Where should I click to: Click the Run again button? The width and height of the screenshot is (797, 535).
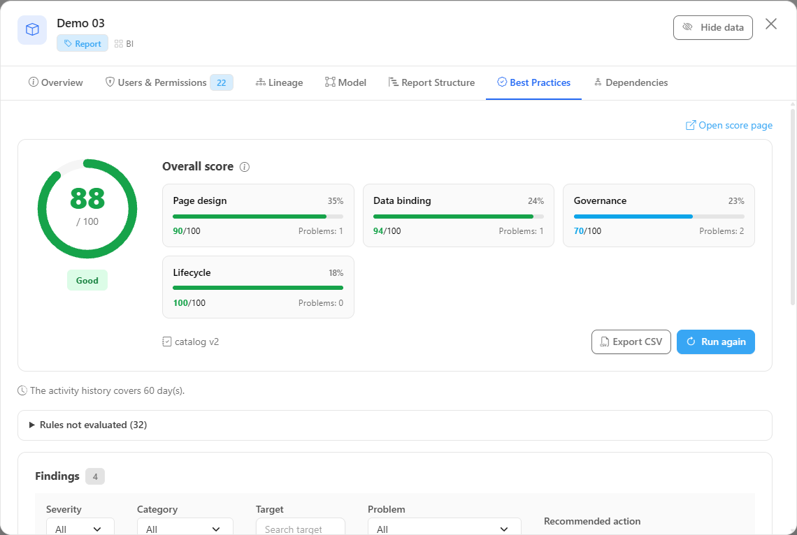(716, 342)
